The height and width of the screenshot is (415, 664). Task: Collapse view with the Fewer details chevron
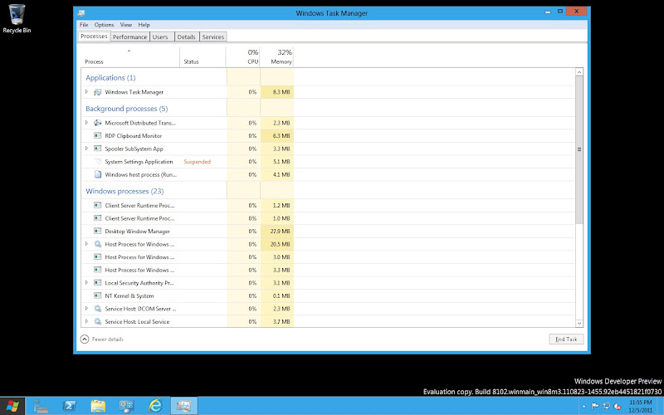point(85,339)
